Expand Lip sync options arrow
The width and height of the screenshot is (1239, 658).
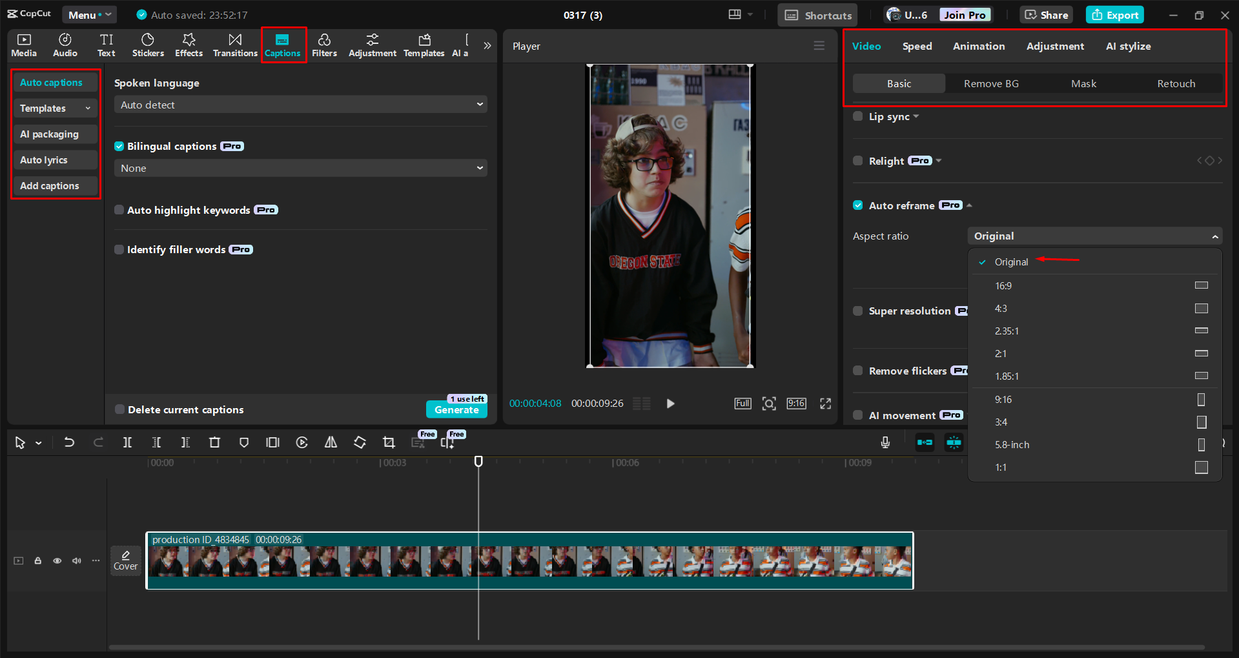[x=916, y=116]
